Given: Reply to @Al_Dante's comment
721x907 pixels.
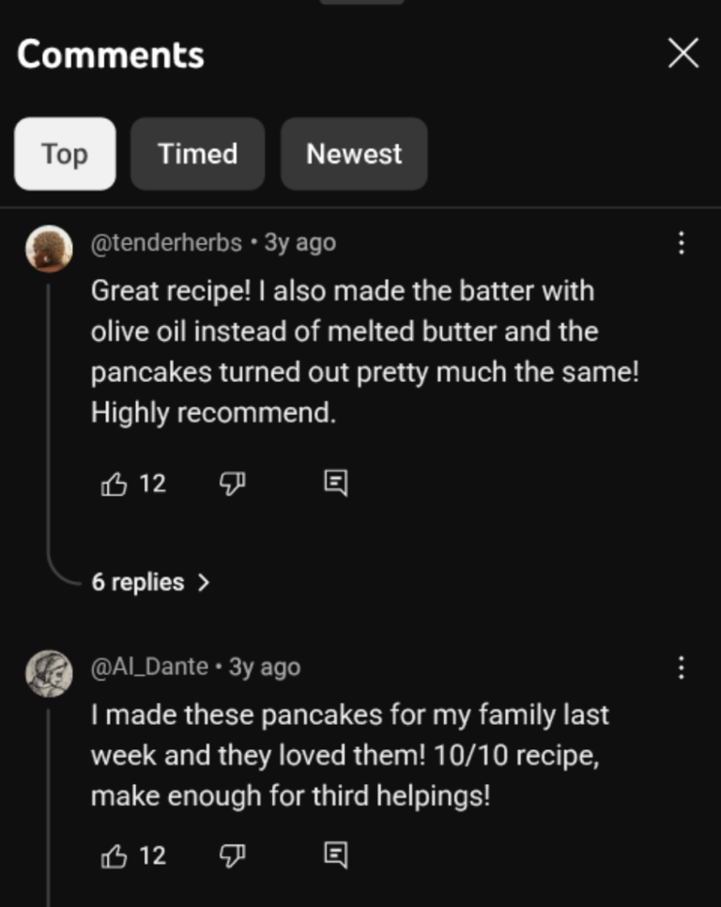Looking at the screenshot, I should coord(334,853).
